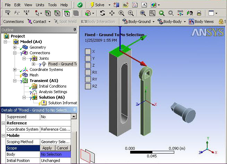227x164 pixels.
Task: Pin the Outline panel
Action: pos(75,30)
